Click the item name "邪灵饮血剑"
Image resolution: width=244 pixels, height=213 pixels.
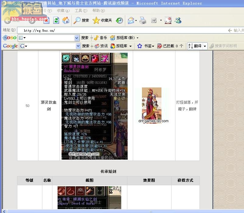(x=48, y=105)
